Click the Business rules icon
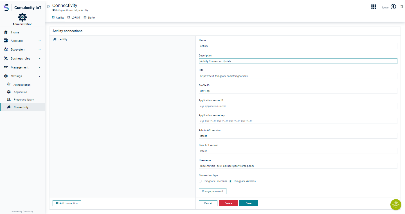 [x=6, y=58]
